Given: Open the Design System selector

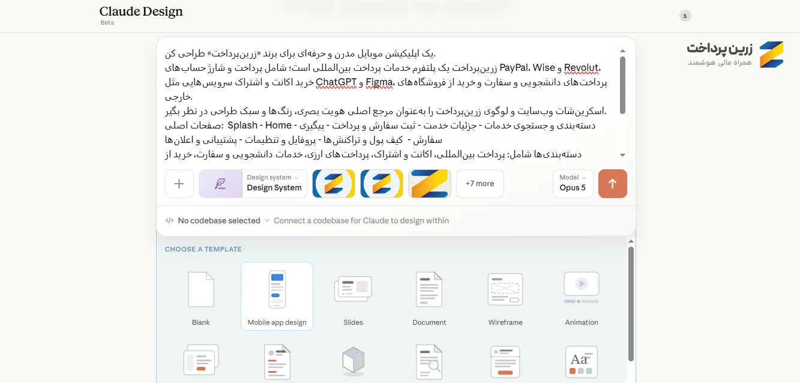Looking at the screenshot, I should click(274, 184).
